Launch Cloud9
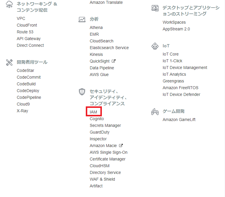 coord(23,104)
